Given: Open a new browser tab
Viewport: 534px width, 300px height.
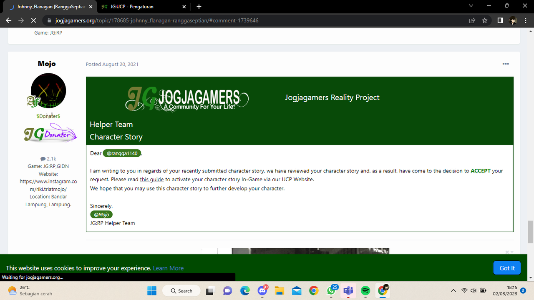Looking at the screenshot, I should tap(199, 7).
